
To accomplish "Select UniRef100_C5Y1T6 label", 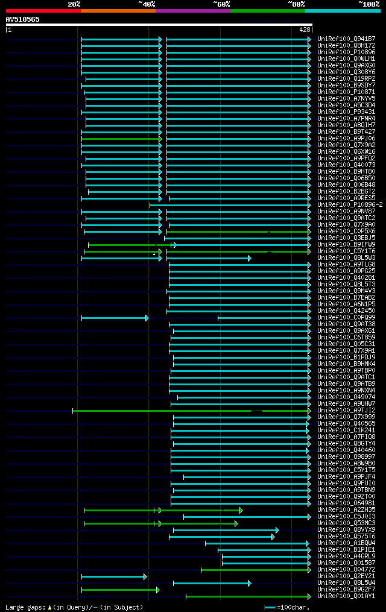I will point(346,251).
